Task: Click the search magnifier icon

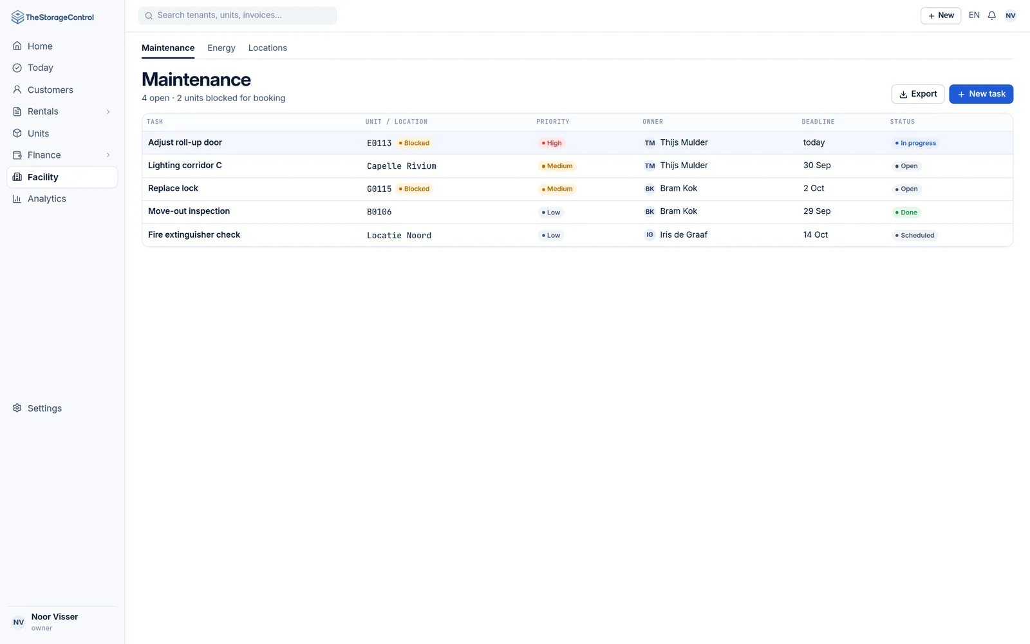Action: click(x=149, y=15)
